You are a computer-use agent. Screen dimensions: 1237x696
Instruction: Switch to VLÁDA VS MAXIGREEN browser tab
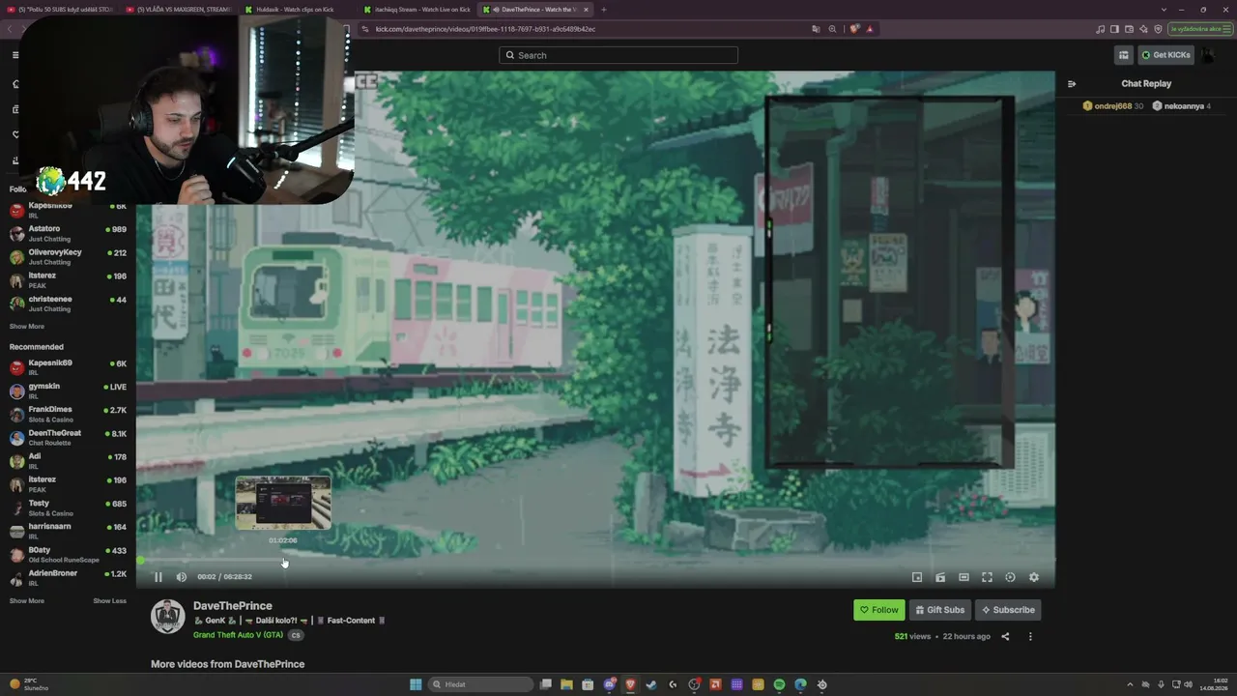coord(179,10)
